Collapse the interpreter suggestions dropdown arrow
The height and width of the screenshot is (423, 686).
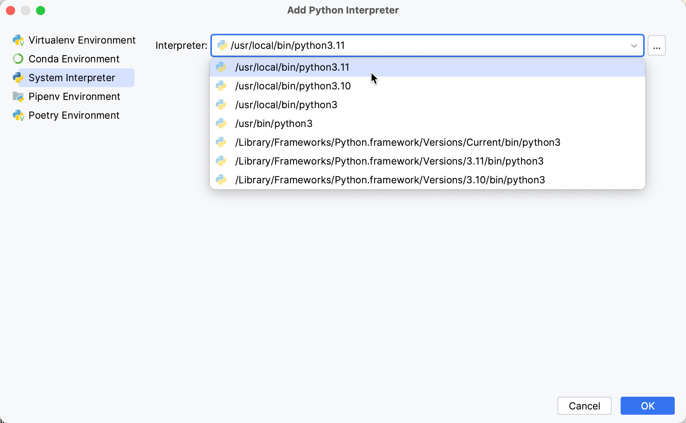coord(634,45)
